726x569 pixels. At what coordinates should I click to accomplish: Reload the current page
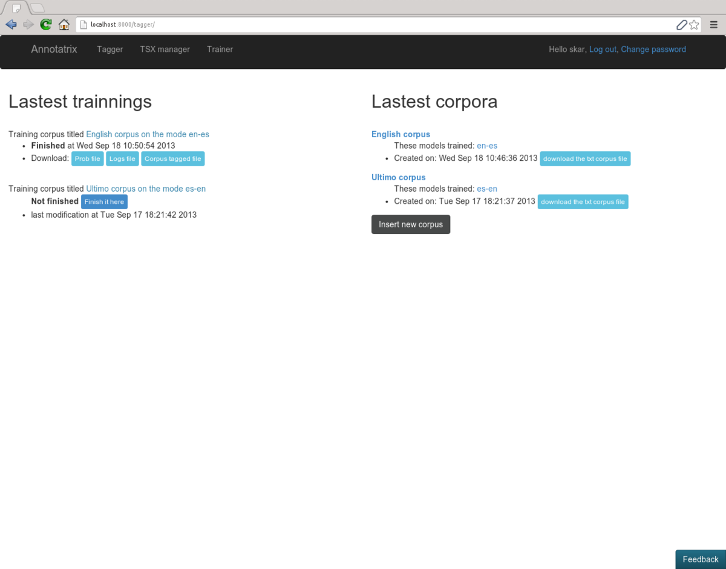tap(45, 24)
